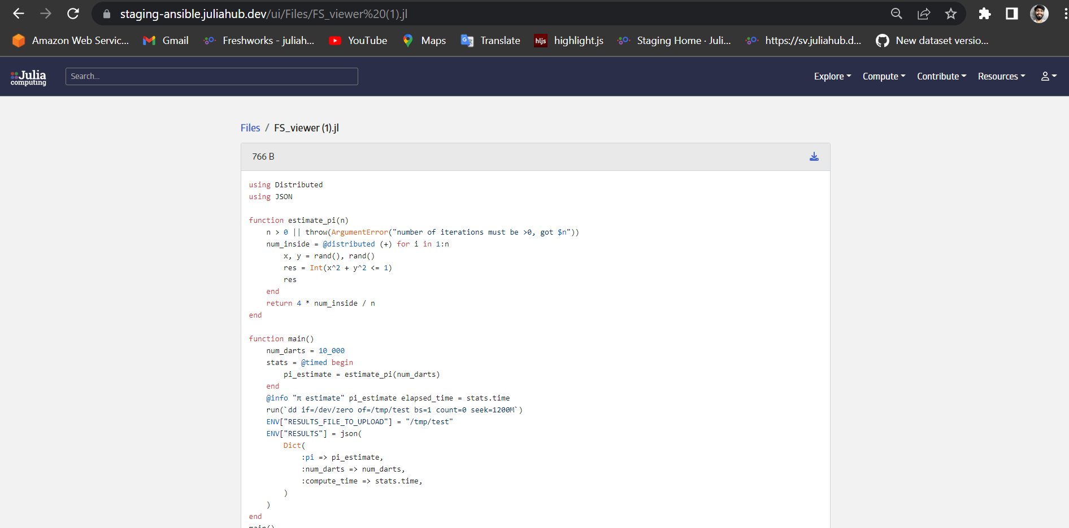Toggle the browser side panel icon
The width and height of the screenshot is (1069, 528).
1012,14
